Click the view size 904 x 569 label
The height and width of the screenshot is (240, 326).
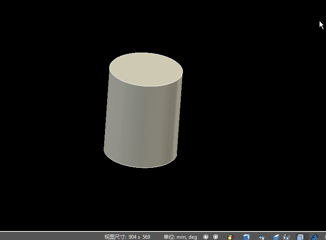point(127,237)
